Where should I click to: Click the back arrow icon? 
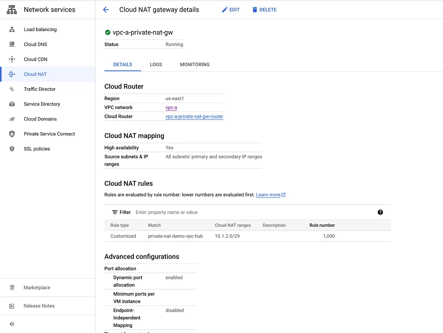(106, 10)
